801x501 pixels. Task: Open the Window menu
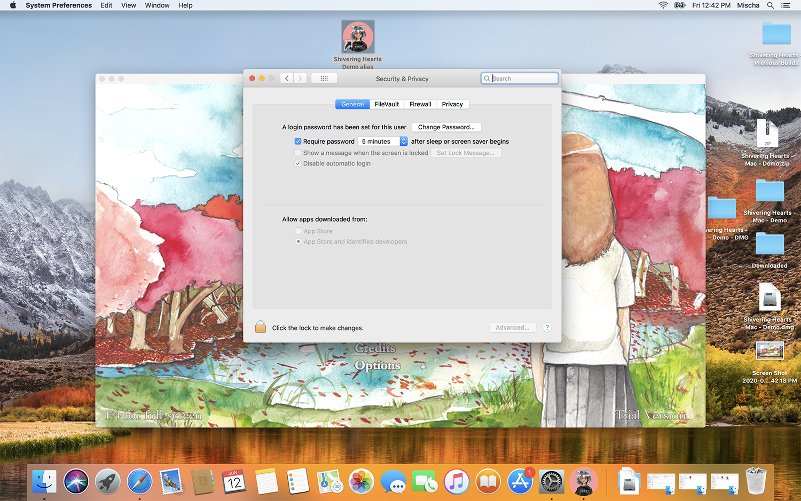[157, 5]
